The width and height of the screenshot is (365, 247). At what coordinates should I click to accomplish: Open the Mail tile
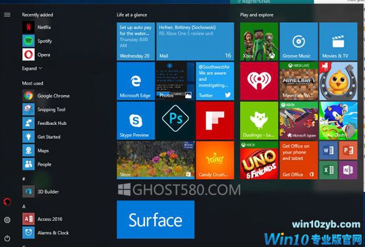pyautogui.click(x=195, y=42)
